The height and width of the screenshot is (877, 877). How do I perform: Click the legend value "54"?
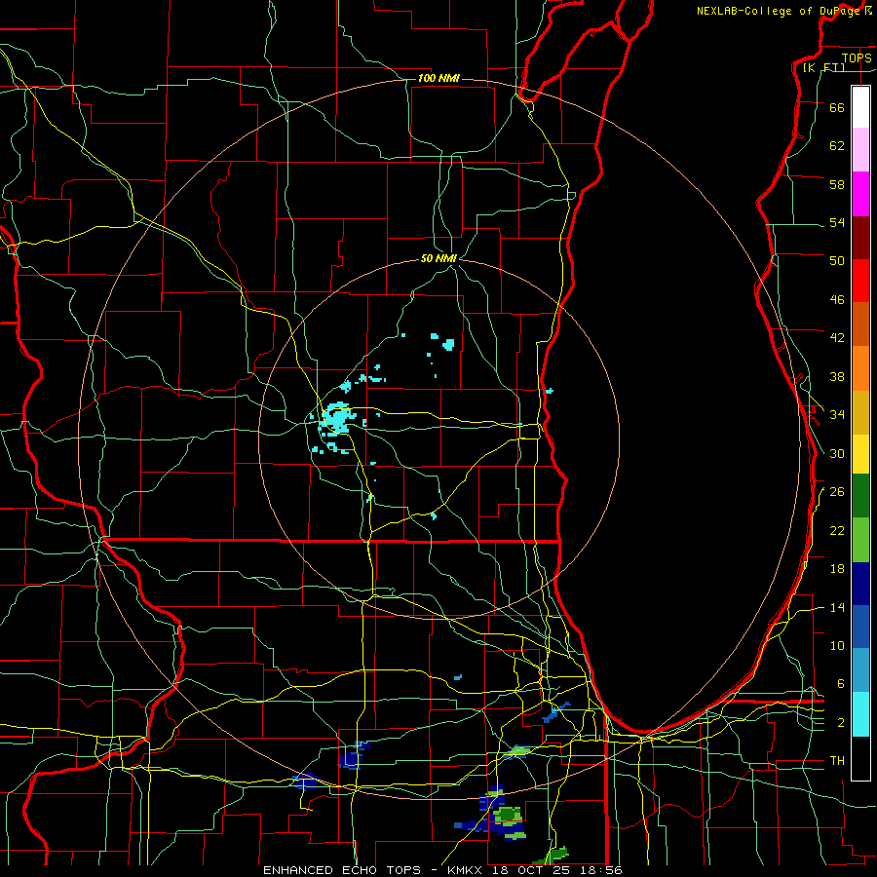point(837,222)
